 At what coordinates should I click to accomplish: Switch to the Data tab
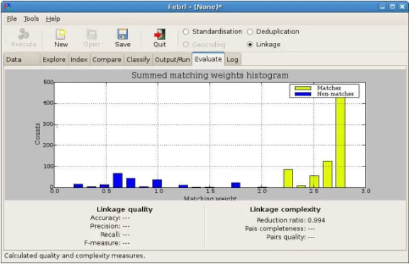point(22,60)
